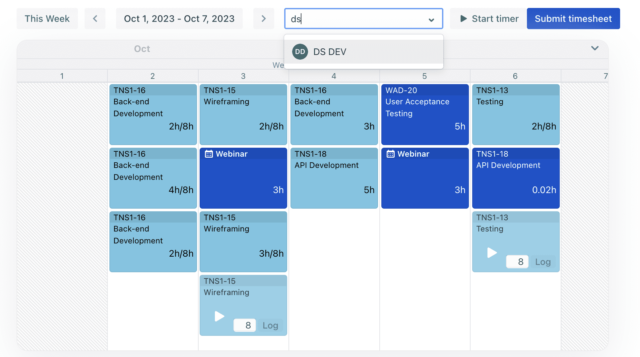Image resolution: width=640 pixels, height=357 pixels.
Task: Select the TNS1-18 API Development 0.02h entry
Action: tap(516, 178)
